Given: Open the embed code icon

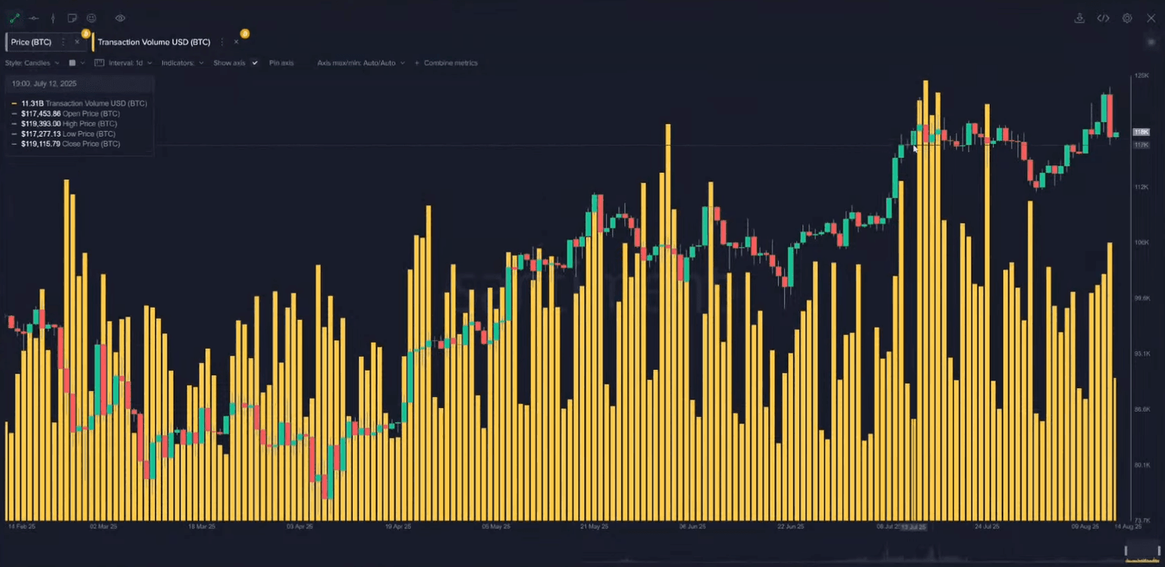Looking at the screenshot, I should 1104,18.
